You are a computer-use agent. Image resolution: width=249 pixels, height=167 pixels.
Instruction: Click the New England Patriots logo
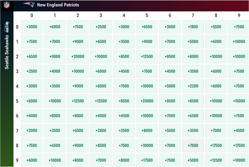click(x=29, y=5)
